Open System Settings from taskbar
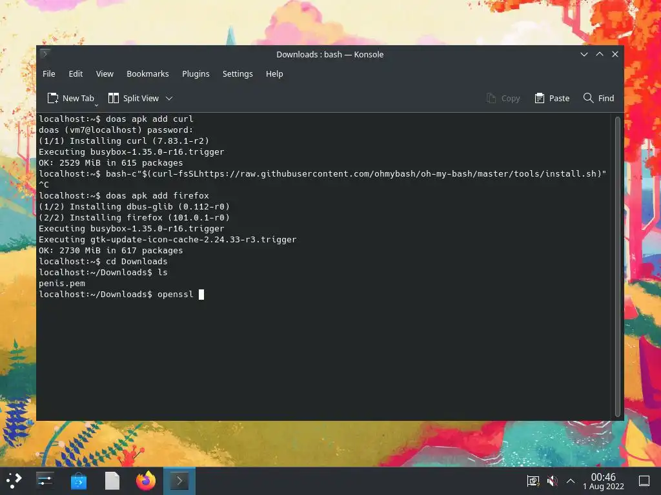 [x=45, y=481]
